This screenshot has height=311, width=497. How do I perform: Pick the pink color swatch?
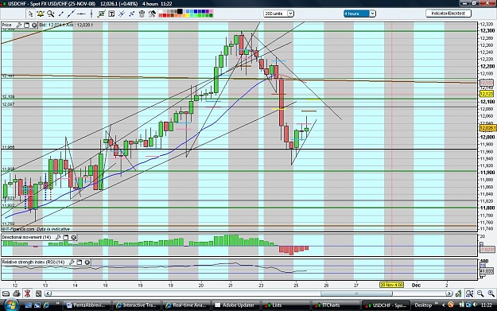(x=211, y=12)
